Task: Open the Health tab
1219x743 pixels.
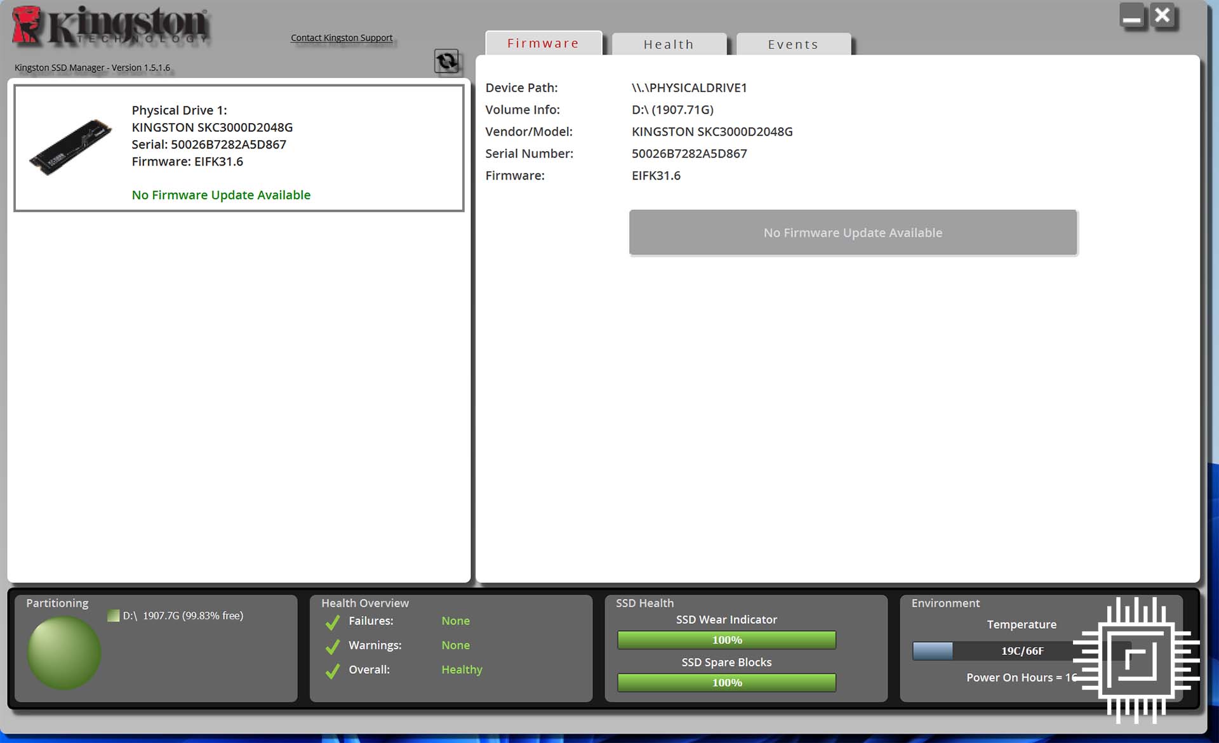Action: [669, 44]
